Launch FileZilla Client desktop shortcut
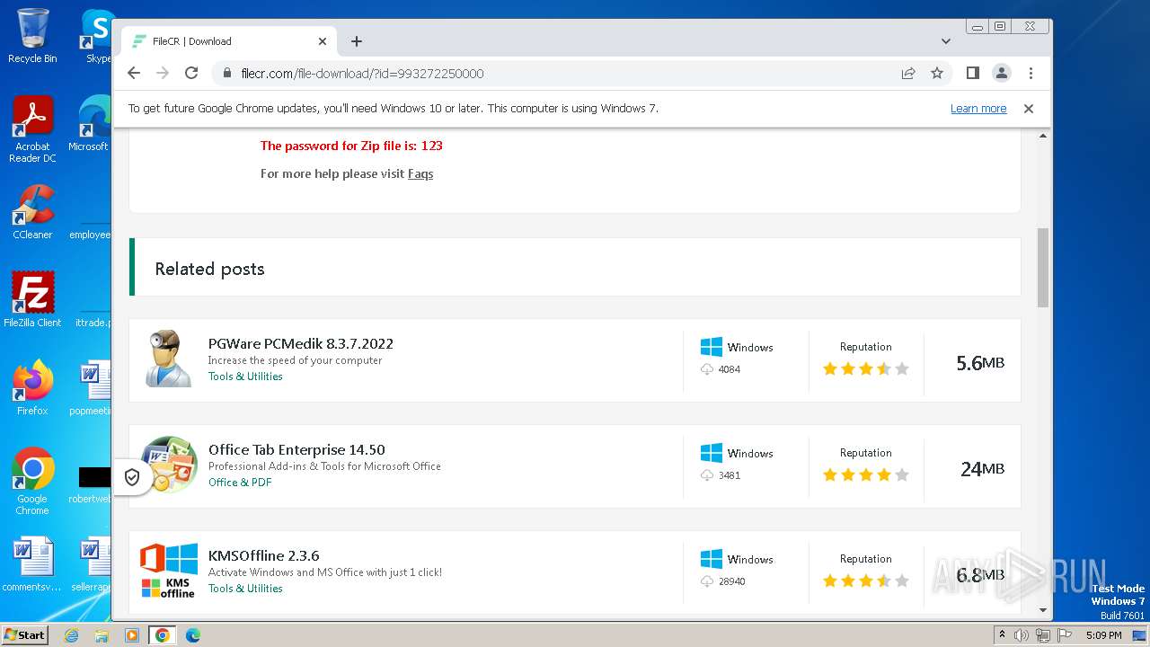The image size is (1150, 647). click(32, 299)
